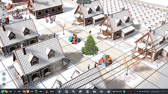Open the house buildings menu
The width and height of the screenshot is (168, 94).
(x=81, y=91)
